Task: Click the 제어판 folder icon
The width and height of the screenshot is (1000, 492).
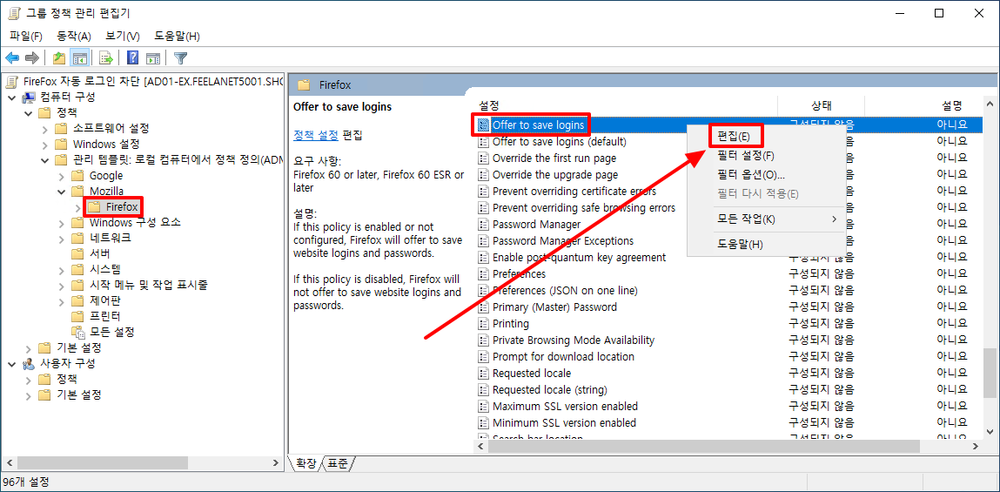Action: 77,300
